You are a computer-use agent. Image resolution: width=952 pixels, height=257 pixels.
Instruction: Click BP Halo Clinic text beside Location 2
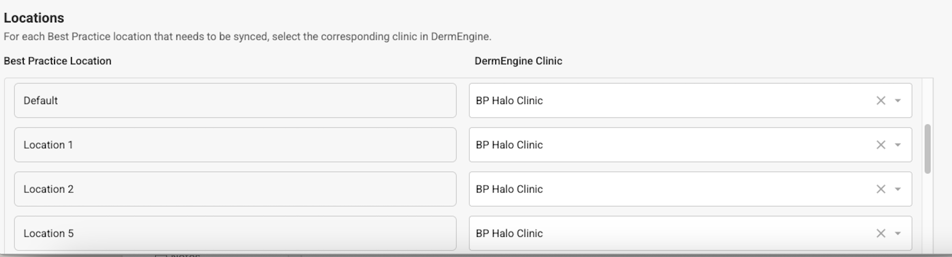[509, 189]
